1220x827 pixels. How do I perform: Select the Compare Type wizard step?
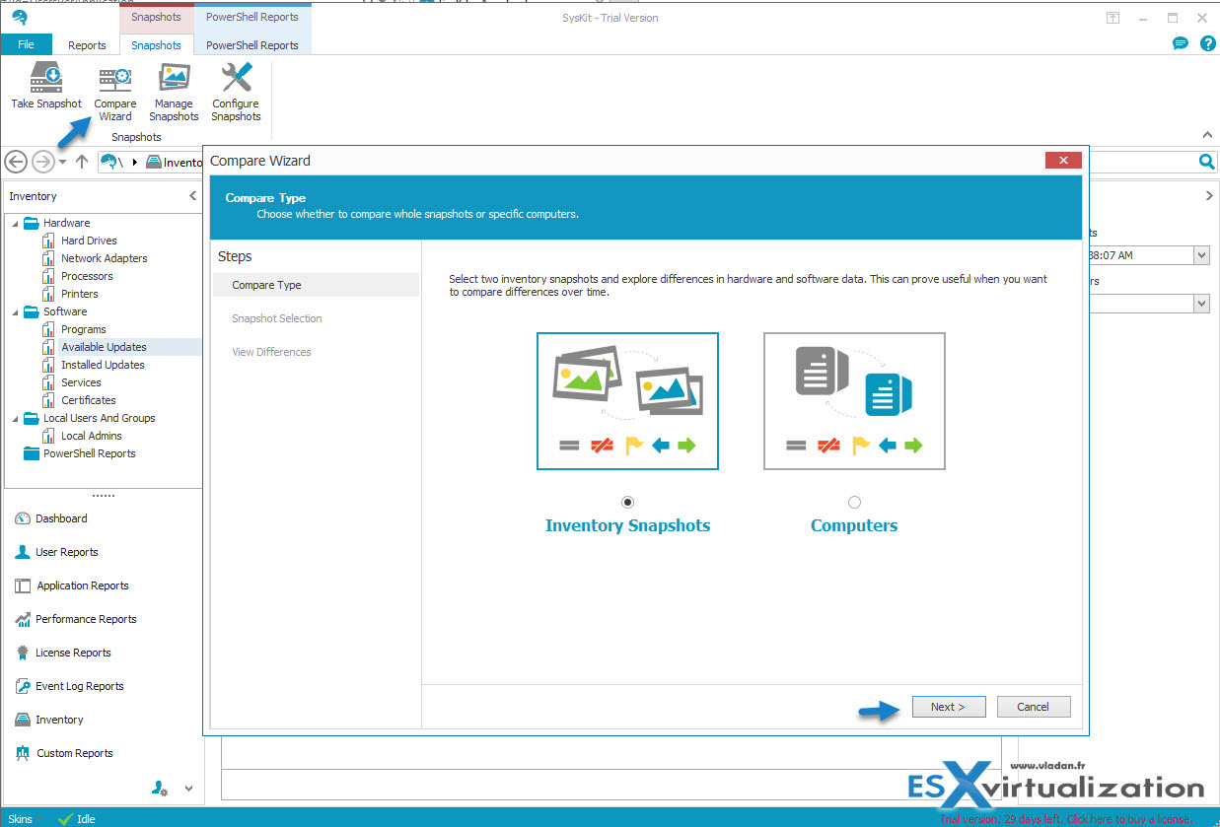point(316,285)
